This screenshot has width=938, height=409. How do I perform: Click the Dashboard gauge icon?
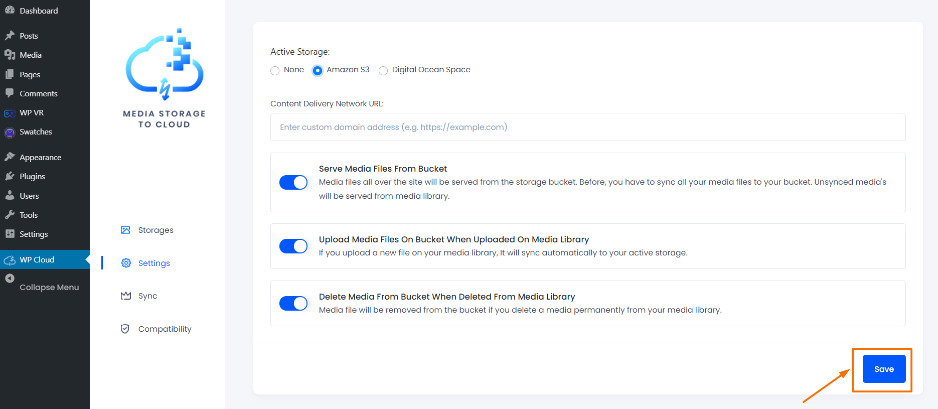[x=10, y=10]
